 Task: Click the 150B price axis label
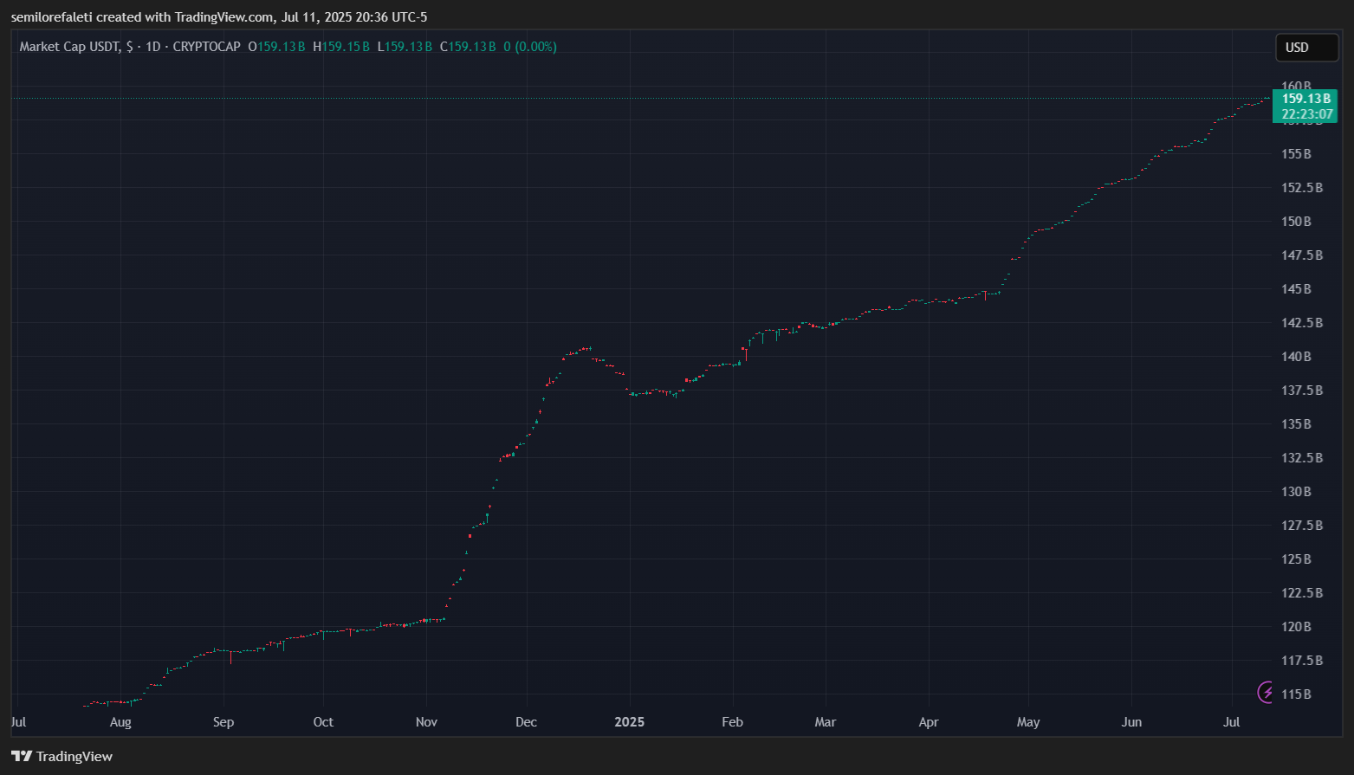tap(1296, 222)
